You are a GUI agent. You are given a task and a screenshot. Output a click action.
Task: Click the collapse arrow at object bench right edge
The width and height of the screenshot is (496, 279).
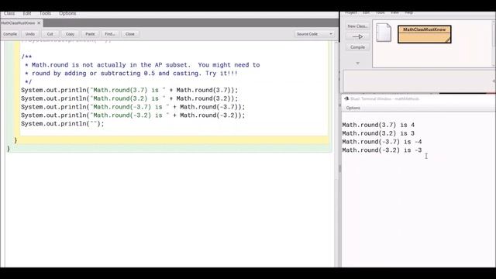[494, 81]
